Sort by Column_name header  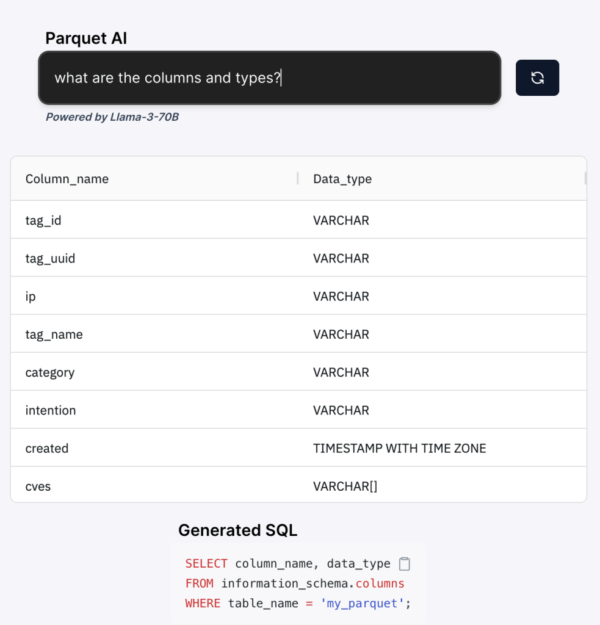point(67,179)
